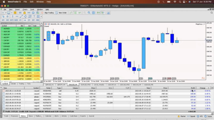Open the VPS cloud icon in toolbar

(x=33, y=13)
